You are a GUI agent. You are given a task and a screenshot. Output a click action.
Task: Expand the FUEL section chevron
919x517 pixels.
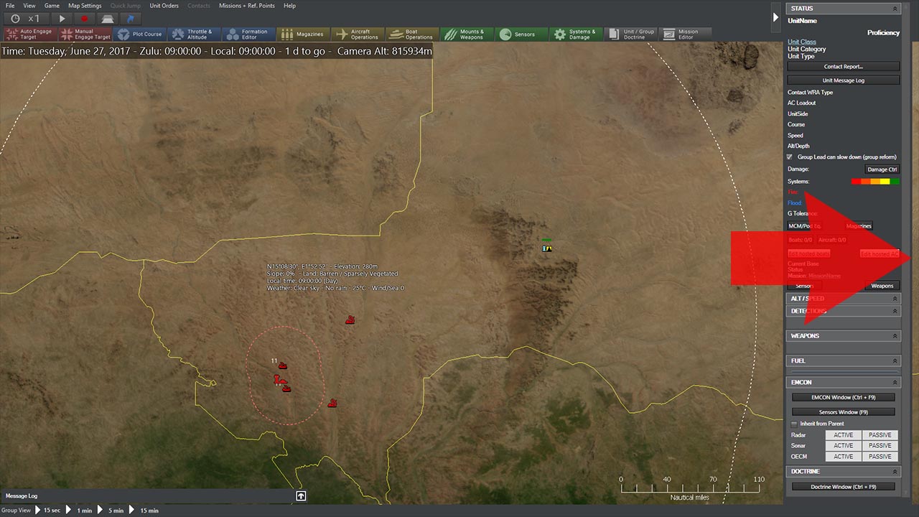pos(895,361)
